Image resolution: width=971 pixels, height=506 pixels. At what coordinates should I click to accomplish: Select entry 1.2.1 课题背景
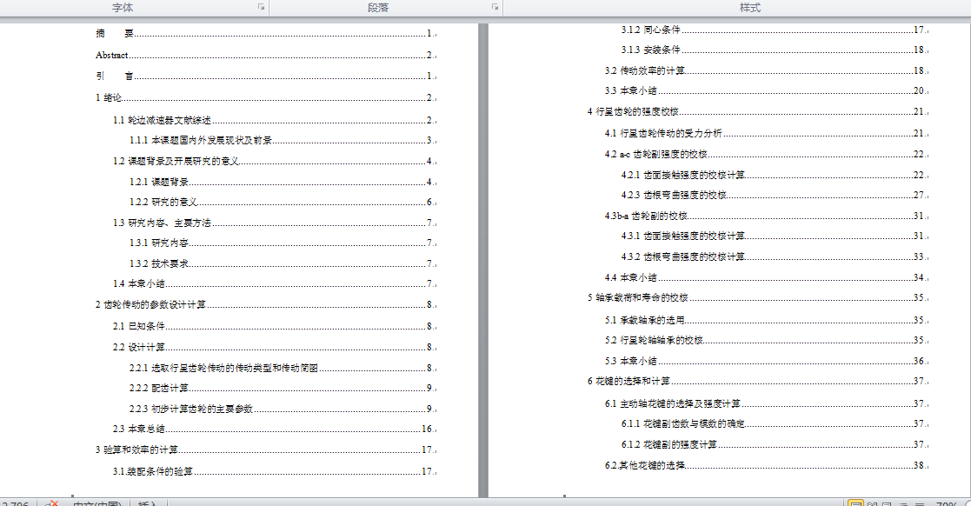[x=283, y=182]
